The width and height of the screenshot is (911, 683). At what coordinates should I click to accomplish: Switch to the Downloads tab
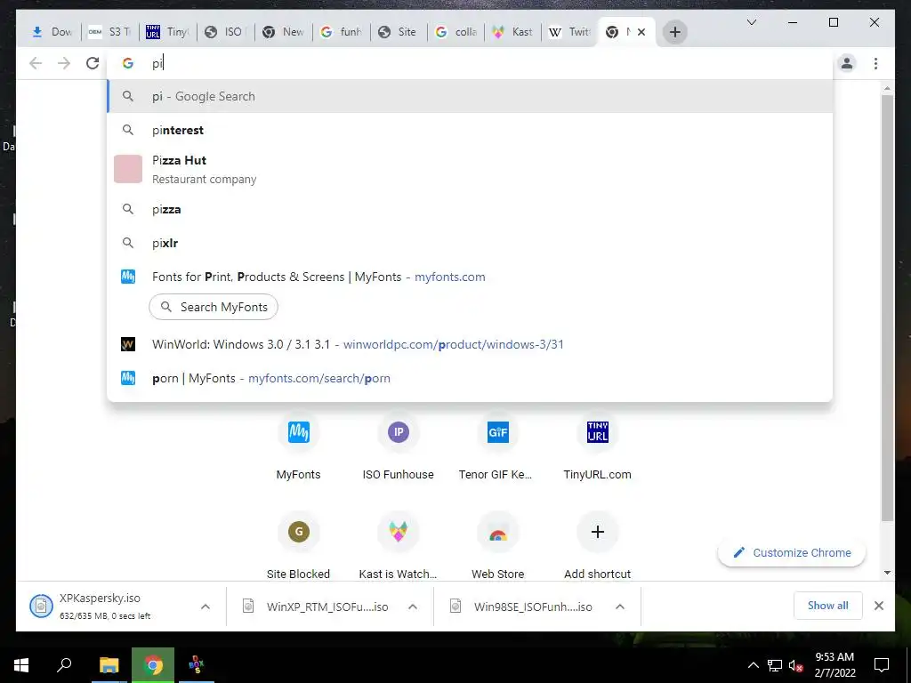pos(52,32)
